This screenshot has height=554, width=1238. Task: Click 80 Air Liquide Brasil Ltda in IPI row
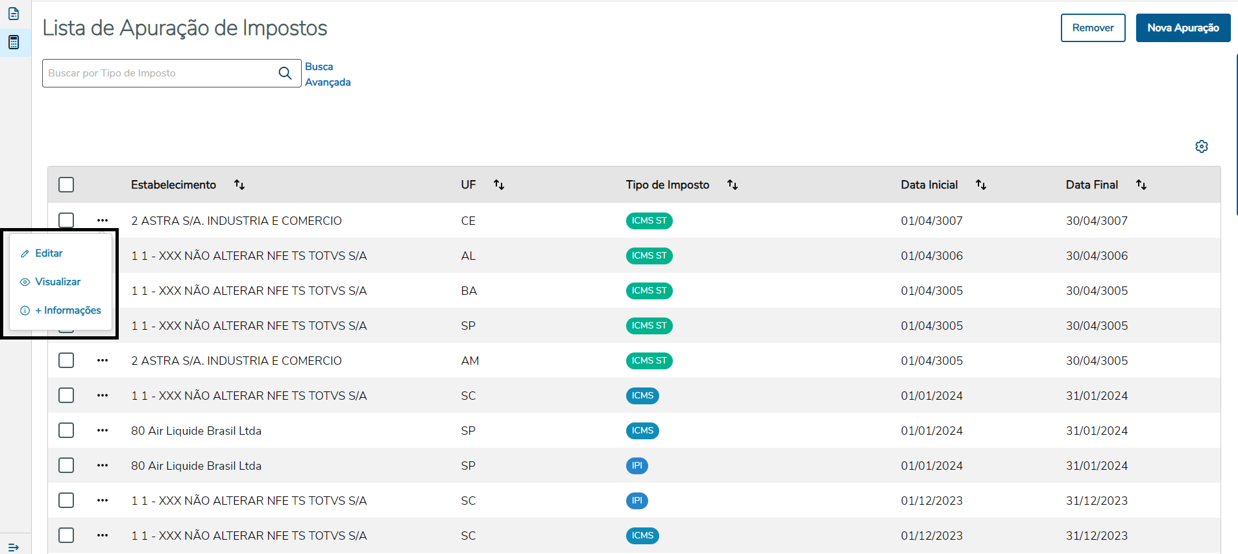point(196,466)
